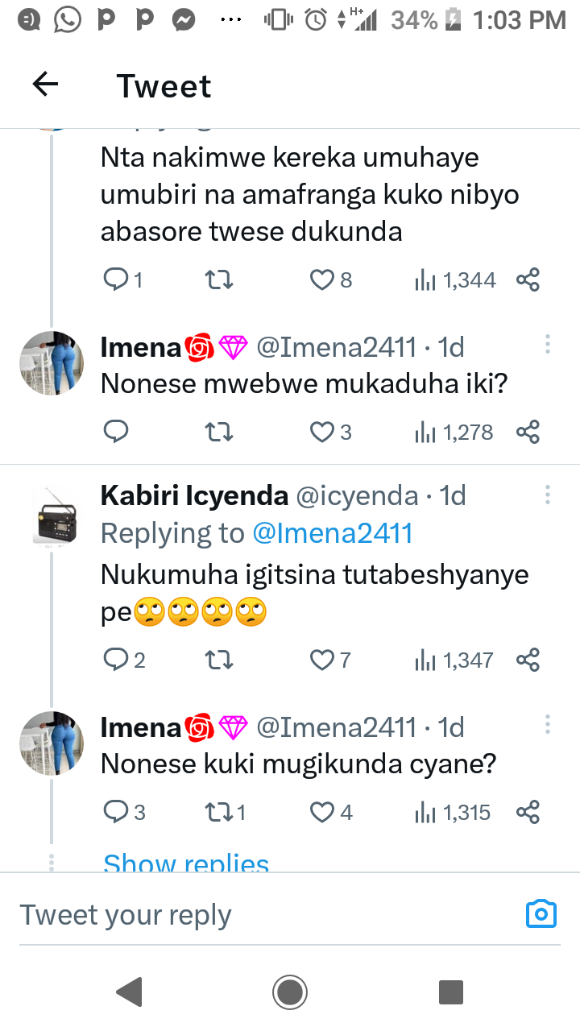Retweet the "Nonese mwebwe mukaduha iki?" tweet
The width and height of the screenshot is (580, 1031).
[x=219, y=433]
